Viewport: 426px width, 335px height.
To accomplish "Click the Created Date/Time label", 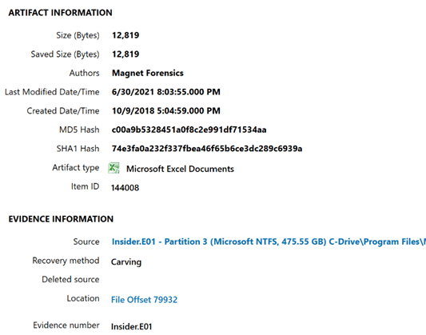I will pyautogui.click(x=63, y=111).
